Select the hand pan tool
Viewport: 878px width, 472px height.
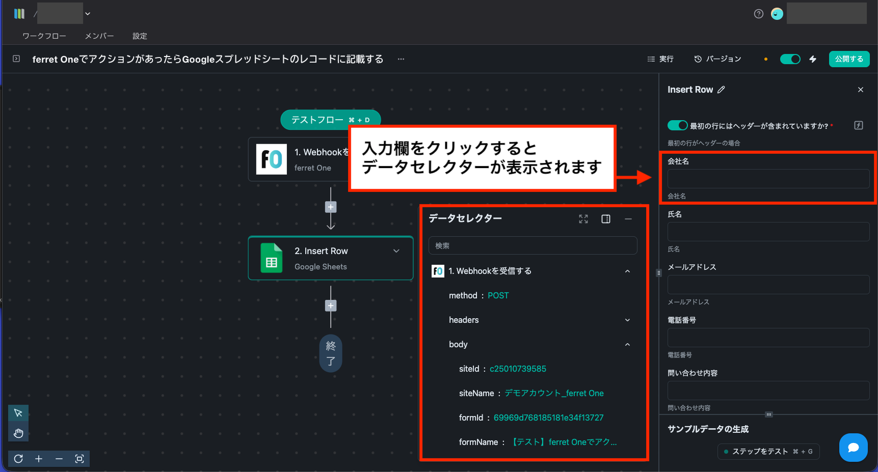click(x=18, y=433)
